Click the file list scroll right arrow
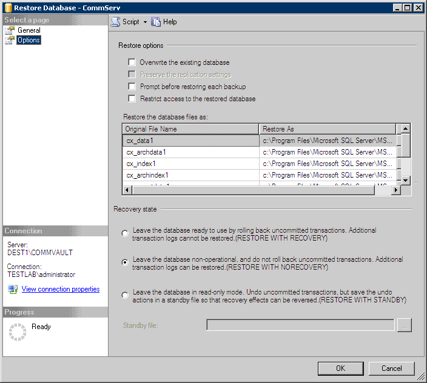The height and width of the screenshot is (383, 427). (x=396, y=190)
